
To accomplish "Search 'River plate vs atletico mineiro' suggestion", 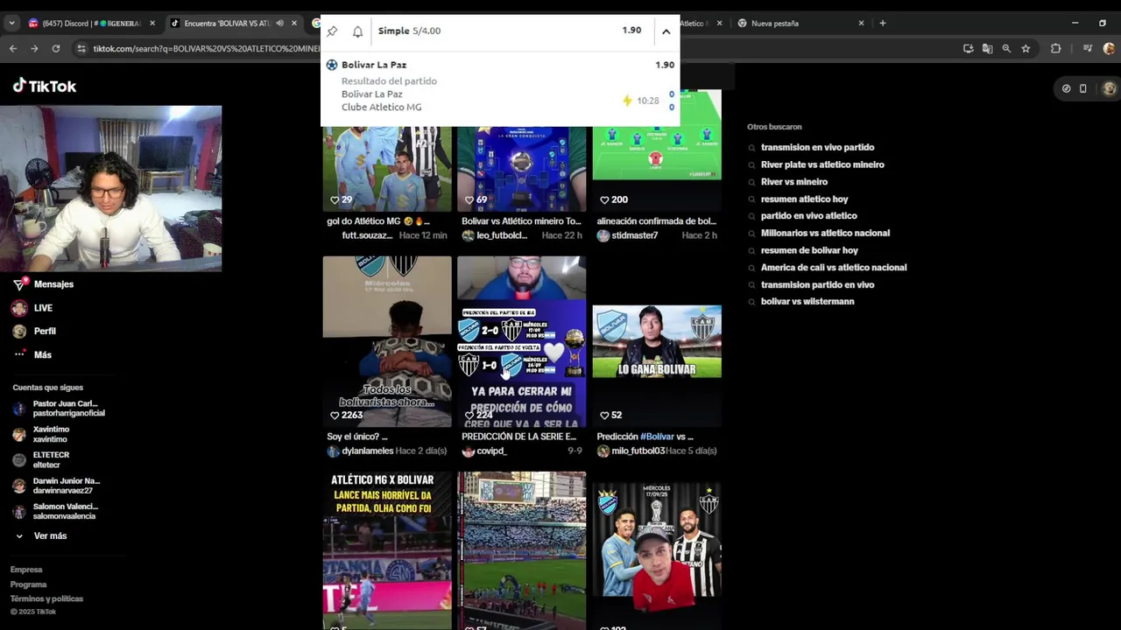I will pos(822,164).
